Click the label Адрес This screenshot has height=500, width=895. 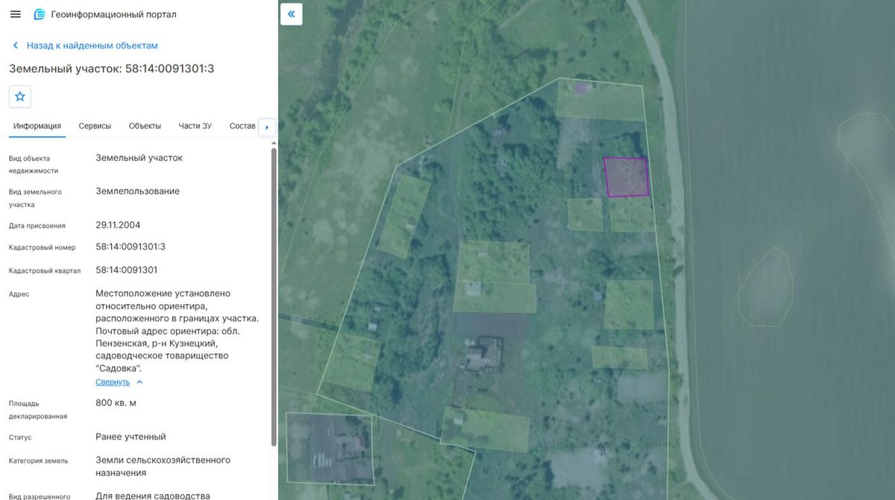19,294
